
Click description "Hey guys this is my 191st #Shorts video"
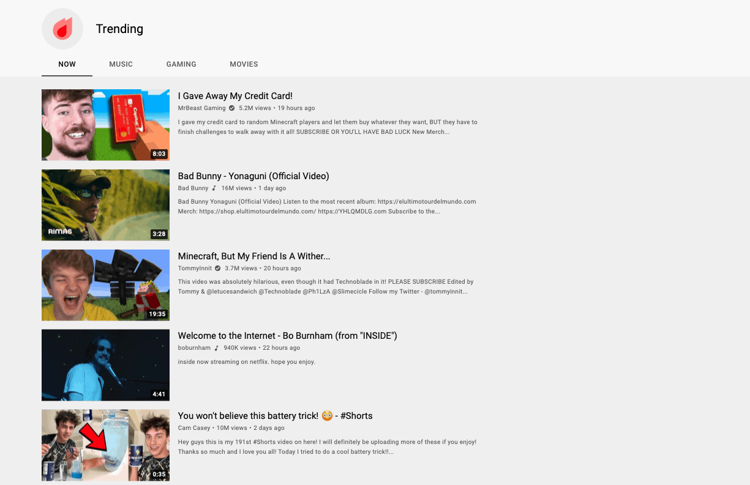(x=327, y=447)
